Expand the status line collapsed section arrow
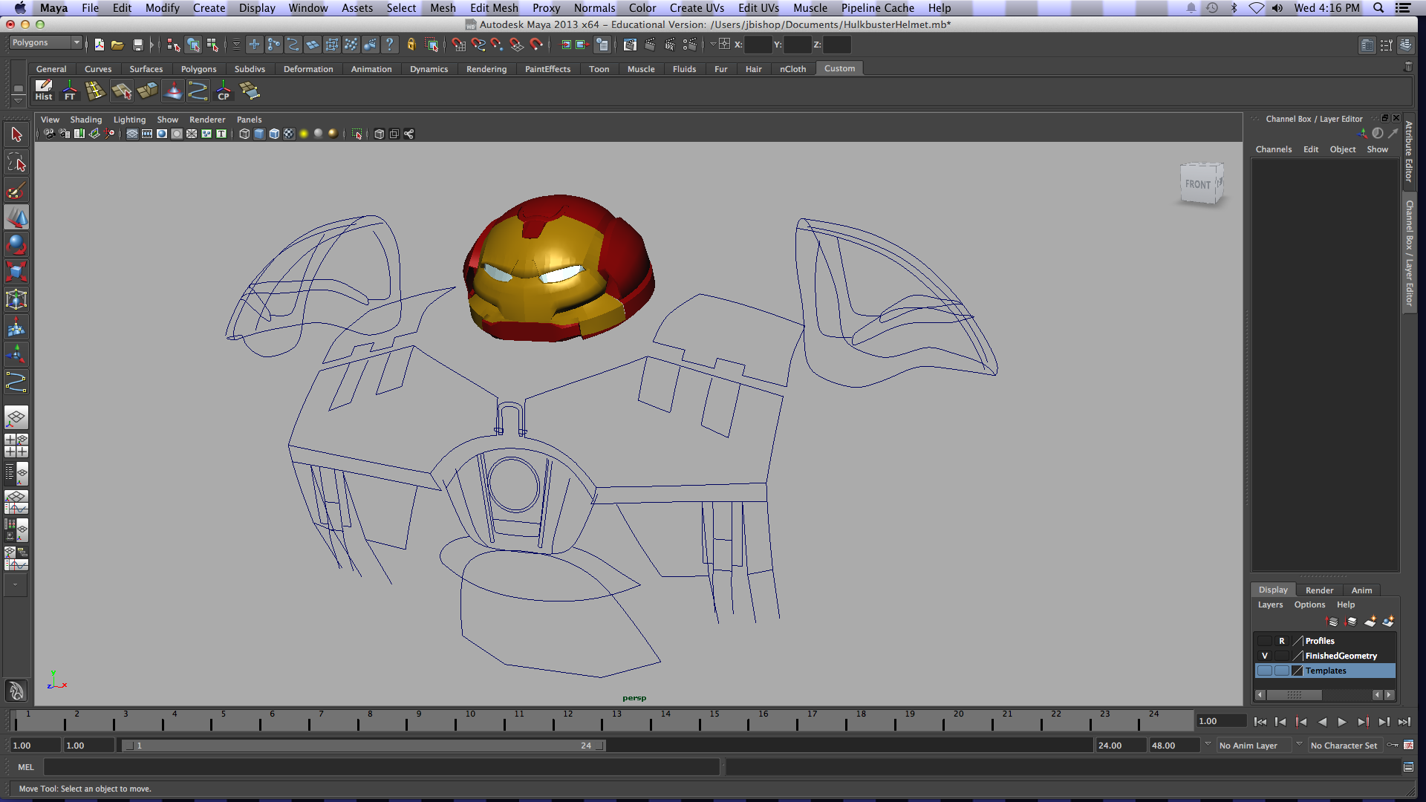The image size is (1426, 802). (x=152, y=45)
